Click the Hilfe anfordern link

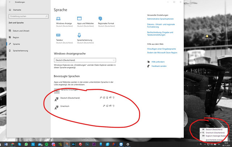(x=158, y=62)
